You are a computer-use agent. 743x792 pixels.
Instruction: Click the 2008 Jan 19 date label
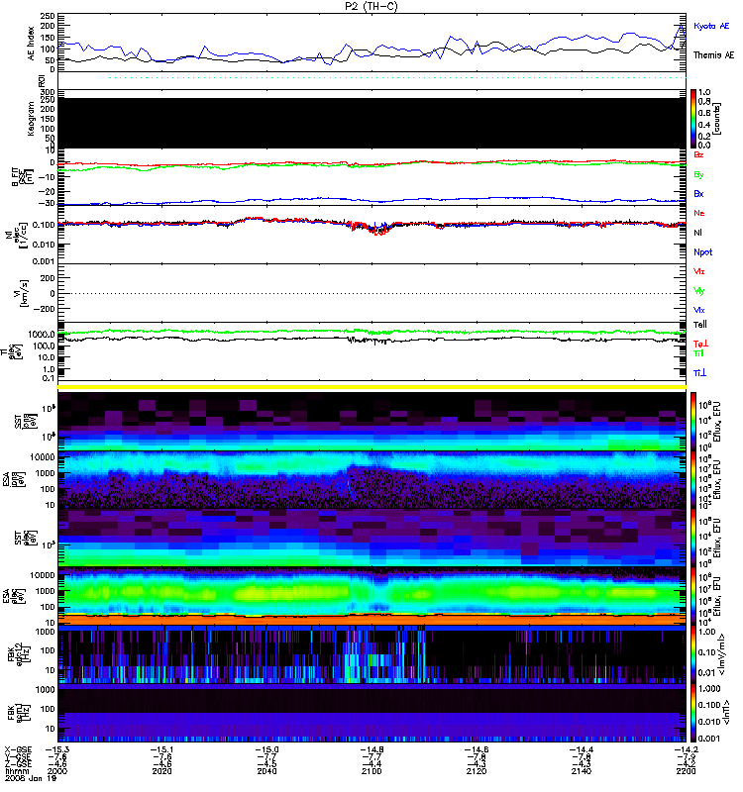31,778
